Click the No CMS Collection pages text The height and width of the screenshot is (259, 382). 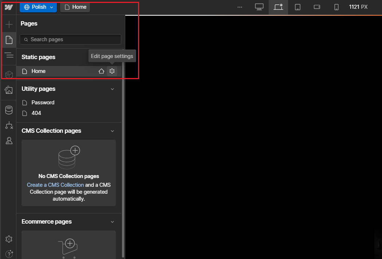click(x=69, y=176)
